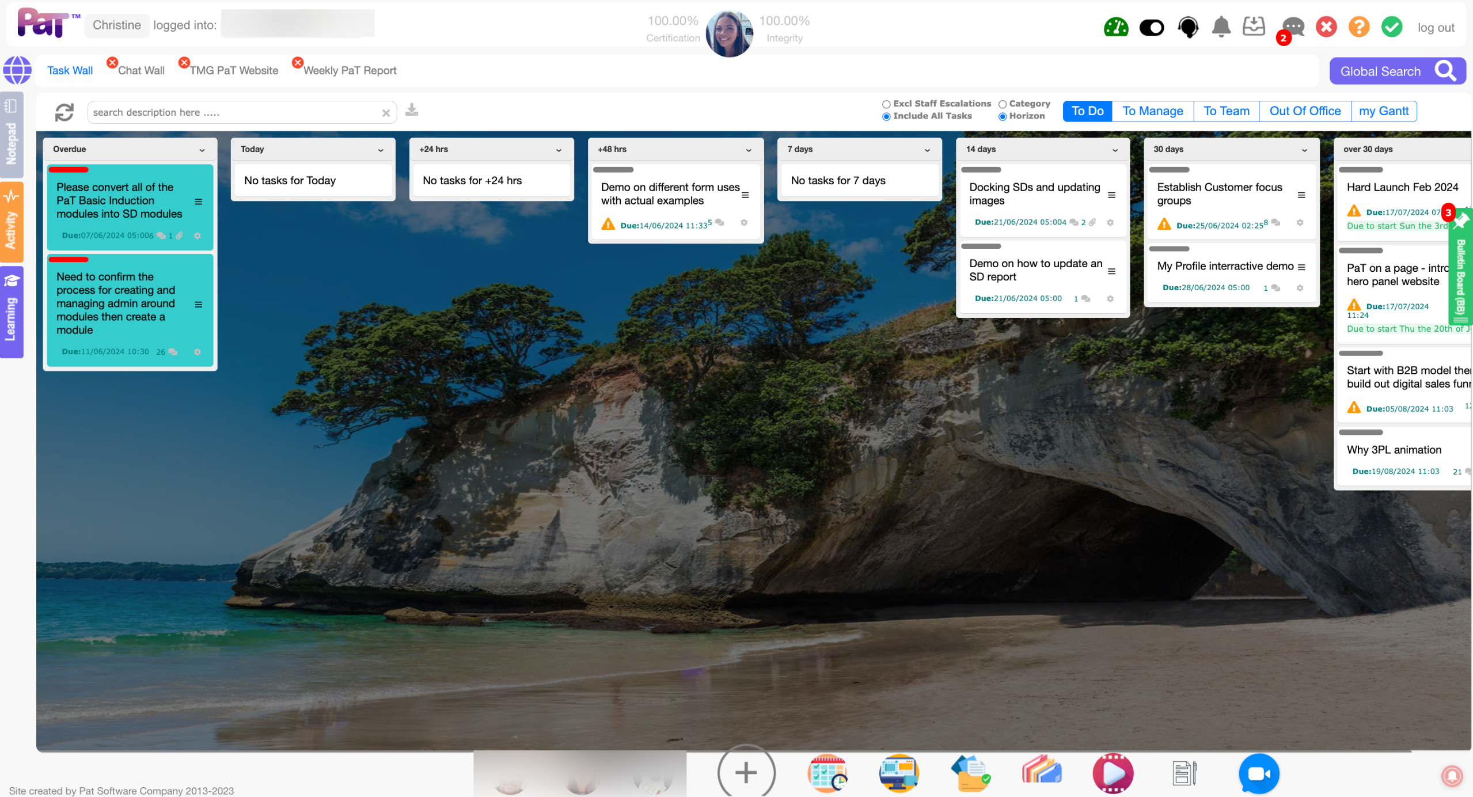Switch to the To Manage tab
The image size is (1473, 797).
pyautogui.click(x=1152, y=111)
